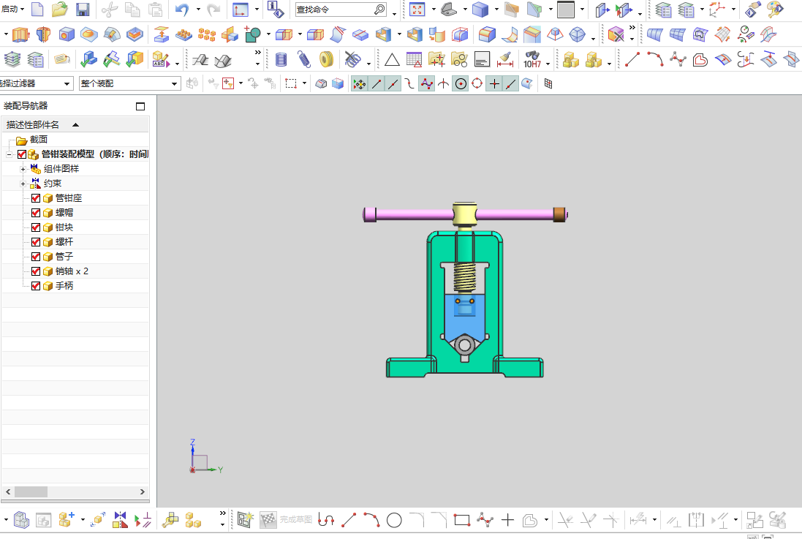802x539 pixels.
Task: Click the point plus sketch tool
Action: click(507, 521)
